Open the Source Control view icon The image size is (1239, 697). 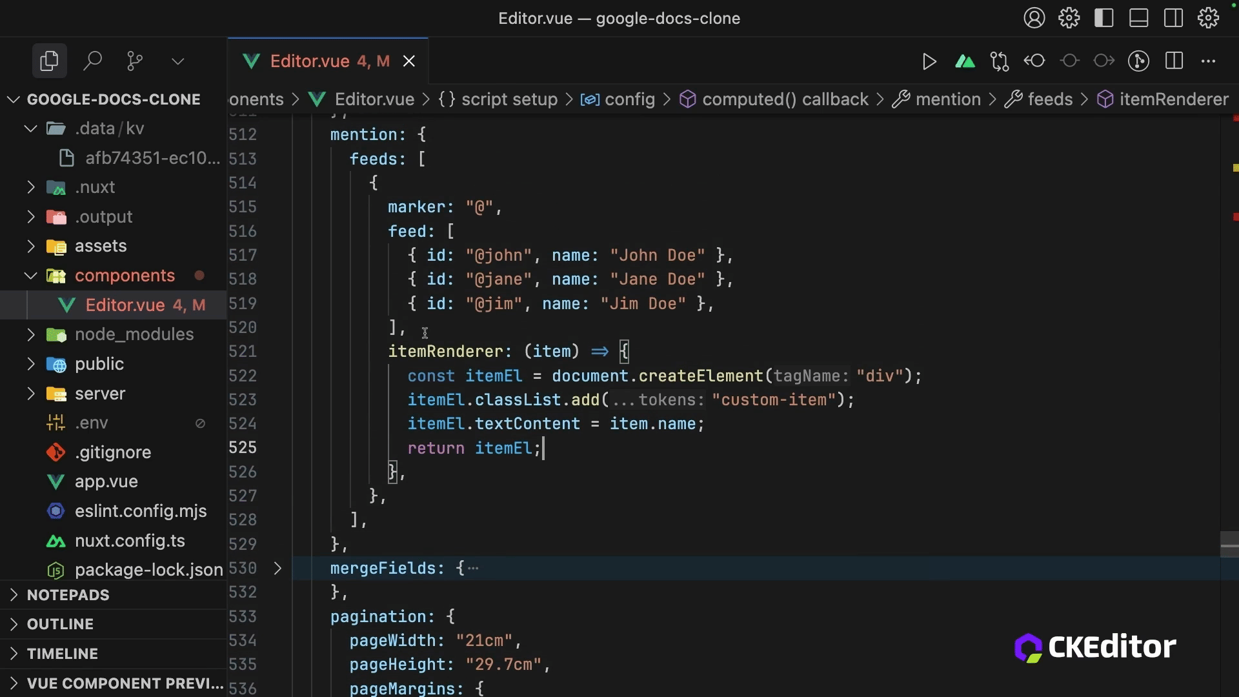click(x=135, y=61)
